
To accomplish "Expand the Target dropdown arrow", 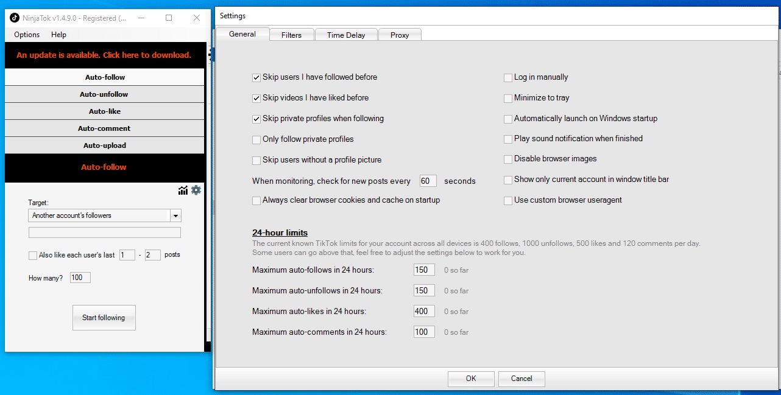I will point(175,215).
